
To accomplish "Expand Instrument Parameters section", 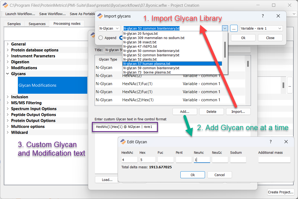I will coord(8,56).
